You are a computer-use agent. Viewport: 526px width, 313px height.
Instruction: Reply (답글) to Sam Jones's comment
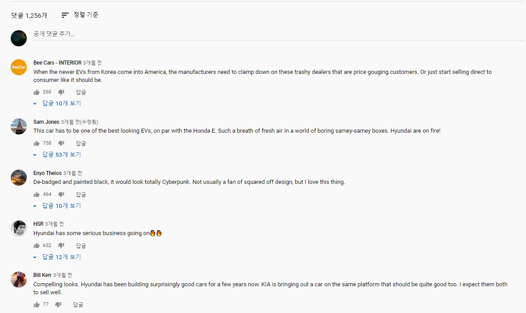coord(81,143)
